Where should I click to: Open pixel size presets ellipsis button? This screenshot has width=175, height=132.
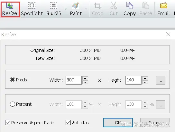click(161, 80)
